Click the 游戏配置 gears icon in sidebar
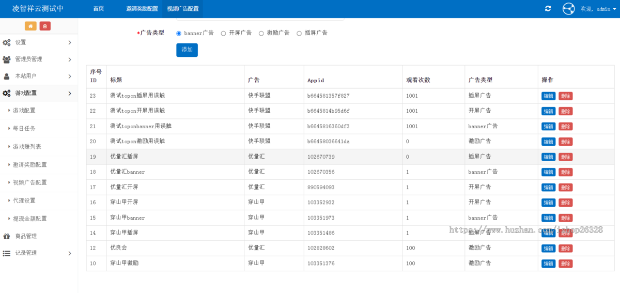Screen dimensions: 620x293 coord(7,93)
